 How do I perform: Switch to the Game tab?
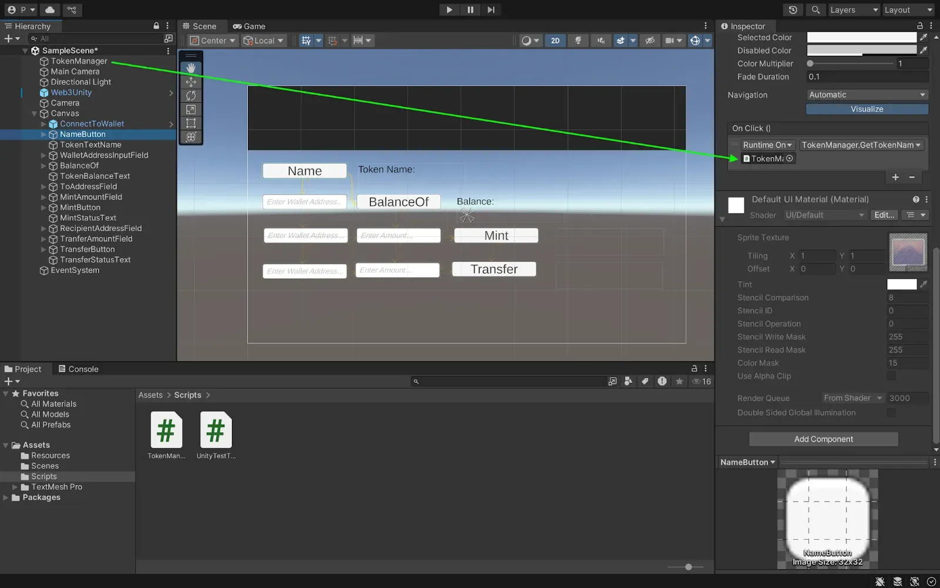click(x=249, y=26)
